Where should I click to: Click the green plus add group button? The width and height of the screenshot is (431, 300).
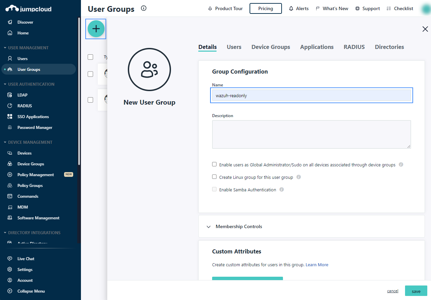pos(96,29)
